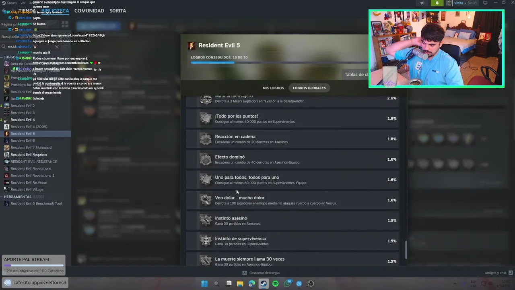The image size is (515, 290).
Task: Click the Resident Evil Re:Verse icon
Action: coord(6,182)
